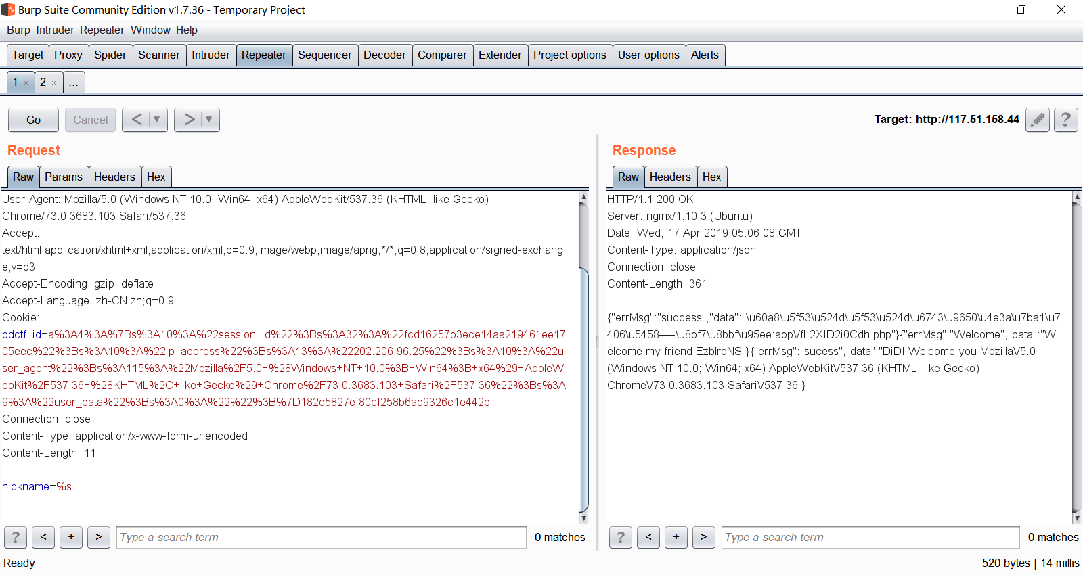This screenshot has width=1083, height=575.
Task: Show the Request Params view
Action: click(64, 177)
